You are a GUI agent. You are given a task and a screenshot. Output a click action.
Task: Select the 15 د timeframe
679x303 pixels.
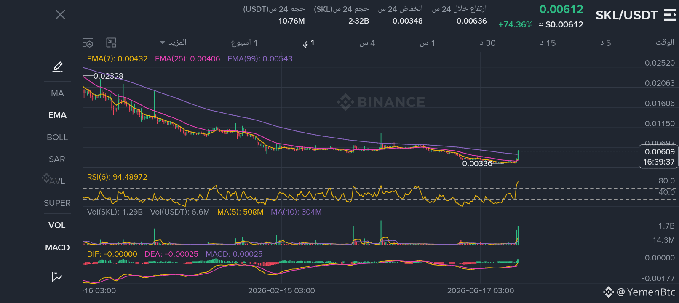(548, 43)
